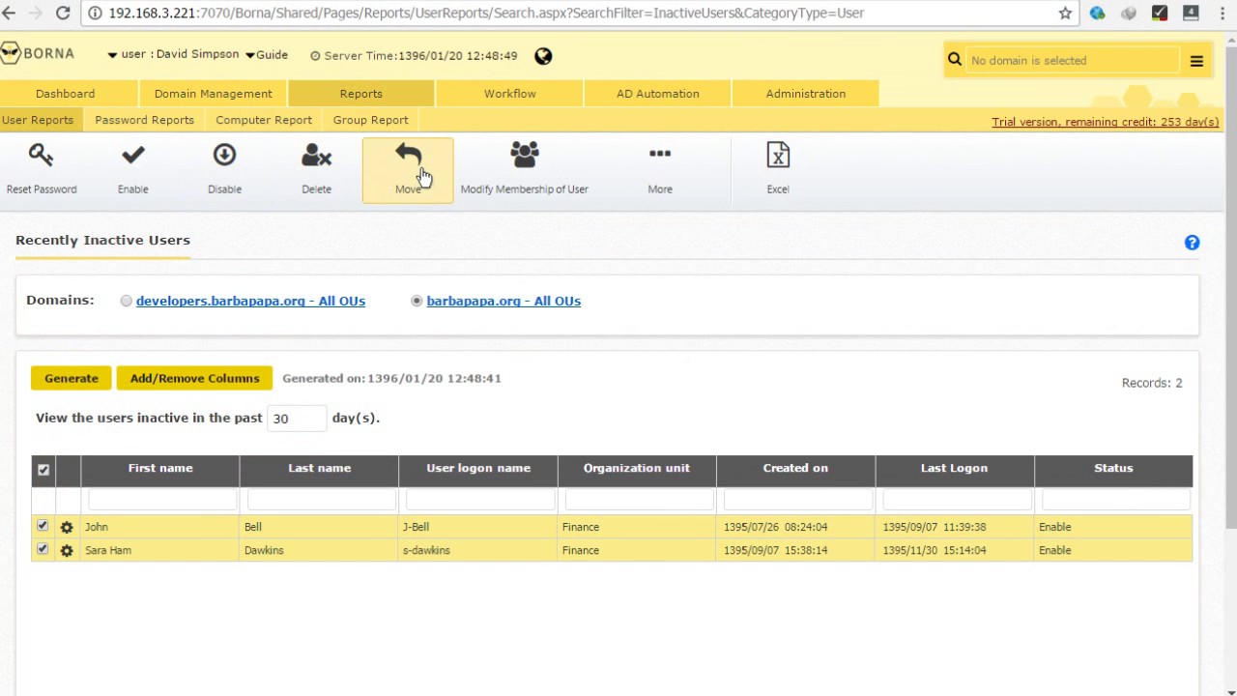Select the developers.barbapapa.org radio button
Viewport: 1237px width, 696px height.
click(x=127, y=302)
